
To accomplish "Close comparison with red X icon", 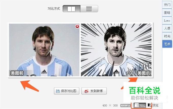I will pyautogui.click(x=77, y=26).
